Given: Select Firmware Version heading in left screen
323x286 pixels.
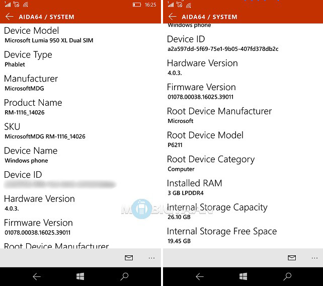Looking at the screenshot, I should 38,223.
